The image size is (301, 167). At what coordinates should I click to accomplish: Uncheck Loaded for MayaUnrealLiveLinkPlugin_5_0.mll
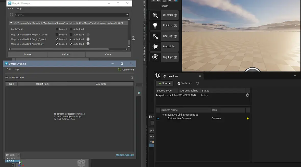tap(57, 39)
